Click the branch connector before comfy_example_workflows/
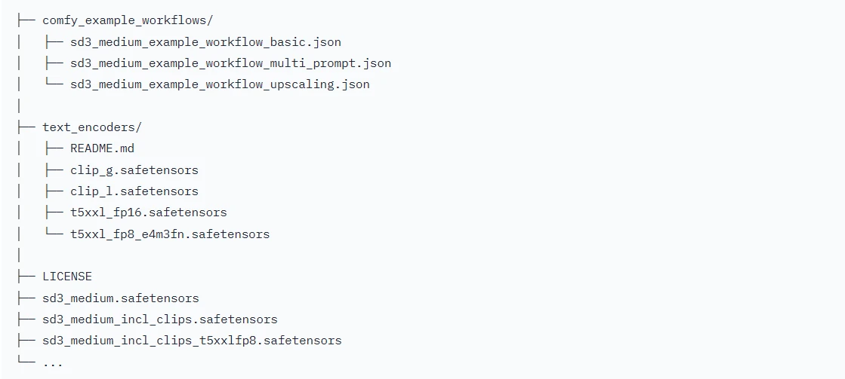The height and width of the screenshot is (379, 845). tap(25, 20)
